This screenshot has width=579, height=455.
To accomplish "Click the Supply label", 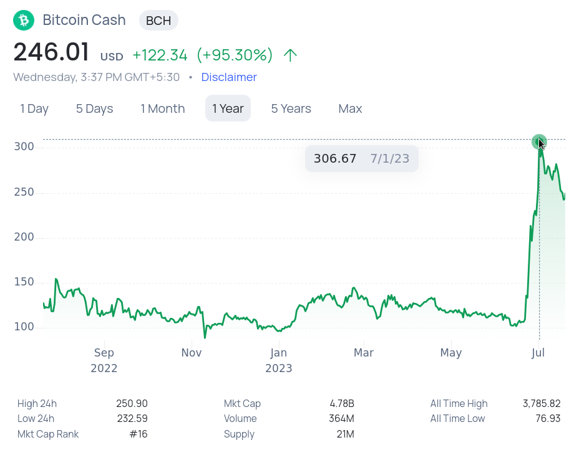I will tap(239, 434).
